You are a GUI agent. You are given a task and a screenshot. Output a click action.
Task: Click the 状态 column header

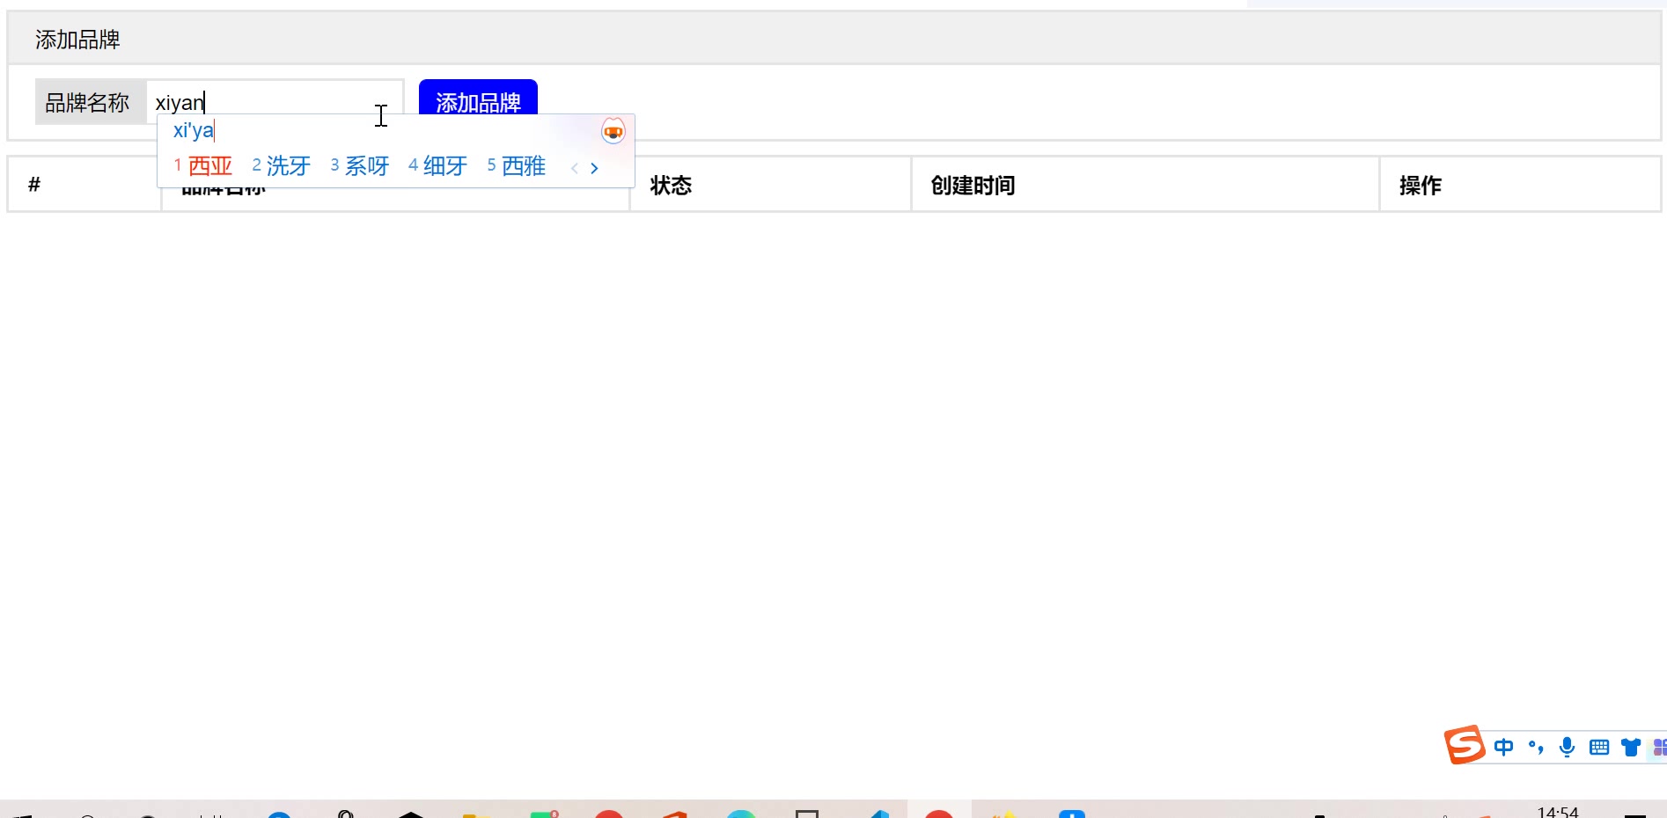point(671,186)
